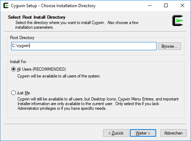The width and height of the screenshot is (191, 141).
Task: Maximize the Cygwin Setup window
Action: (x=166, y=6)
